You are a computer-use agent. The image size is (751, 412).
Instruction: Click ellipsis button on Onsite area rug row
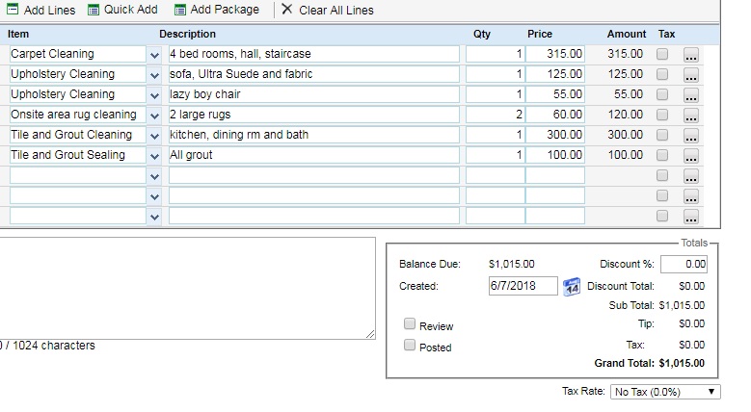coord(690,116)
